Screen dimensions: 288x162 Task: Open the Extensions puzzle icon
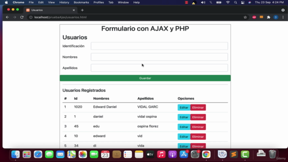(269, 17)
